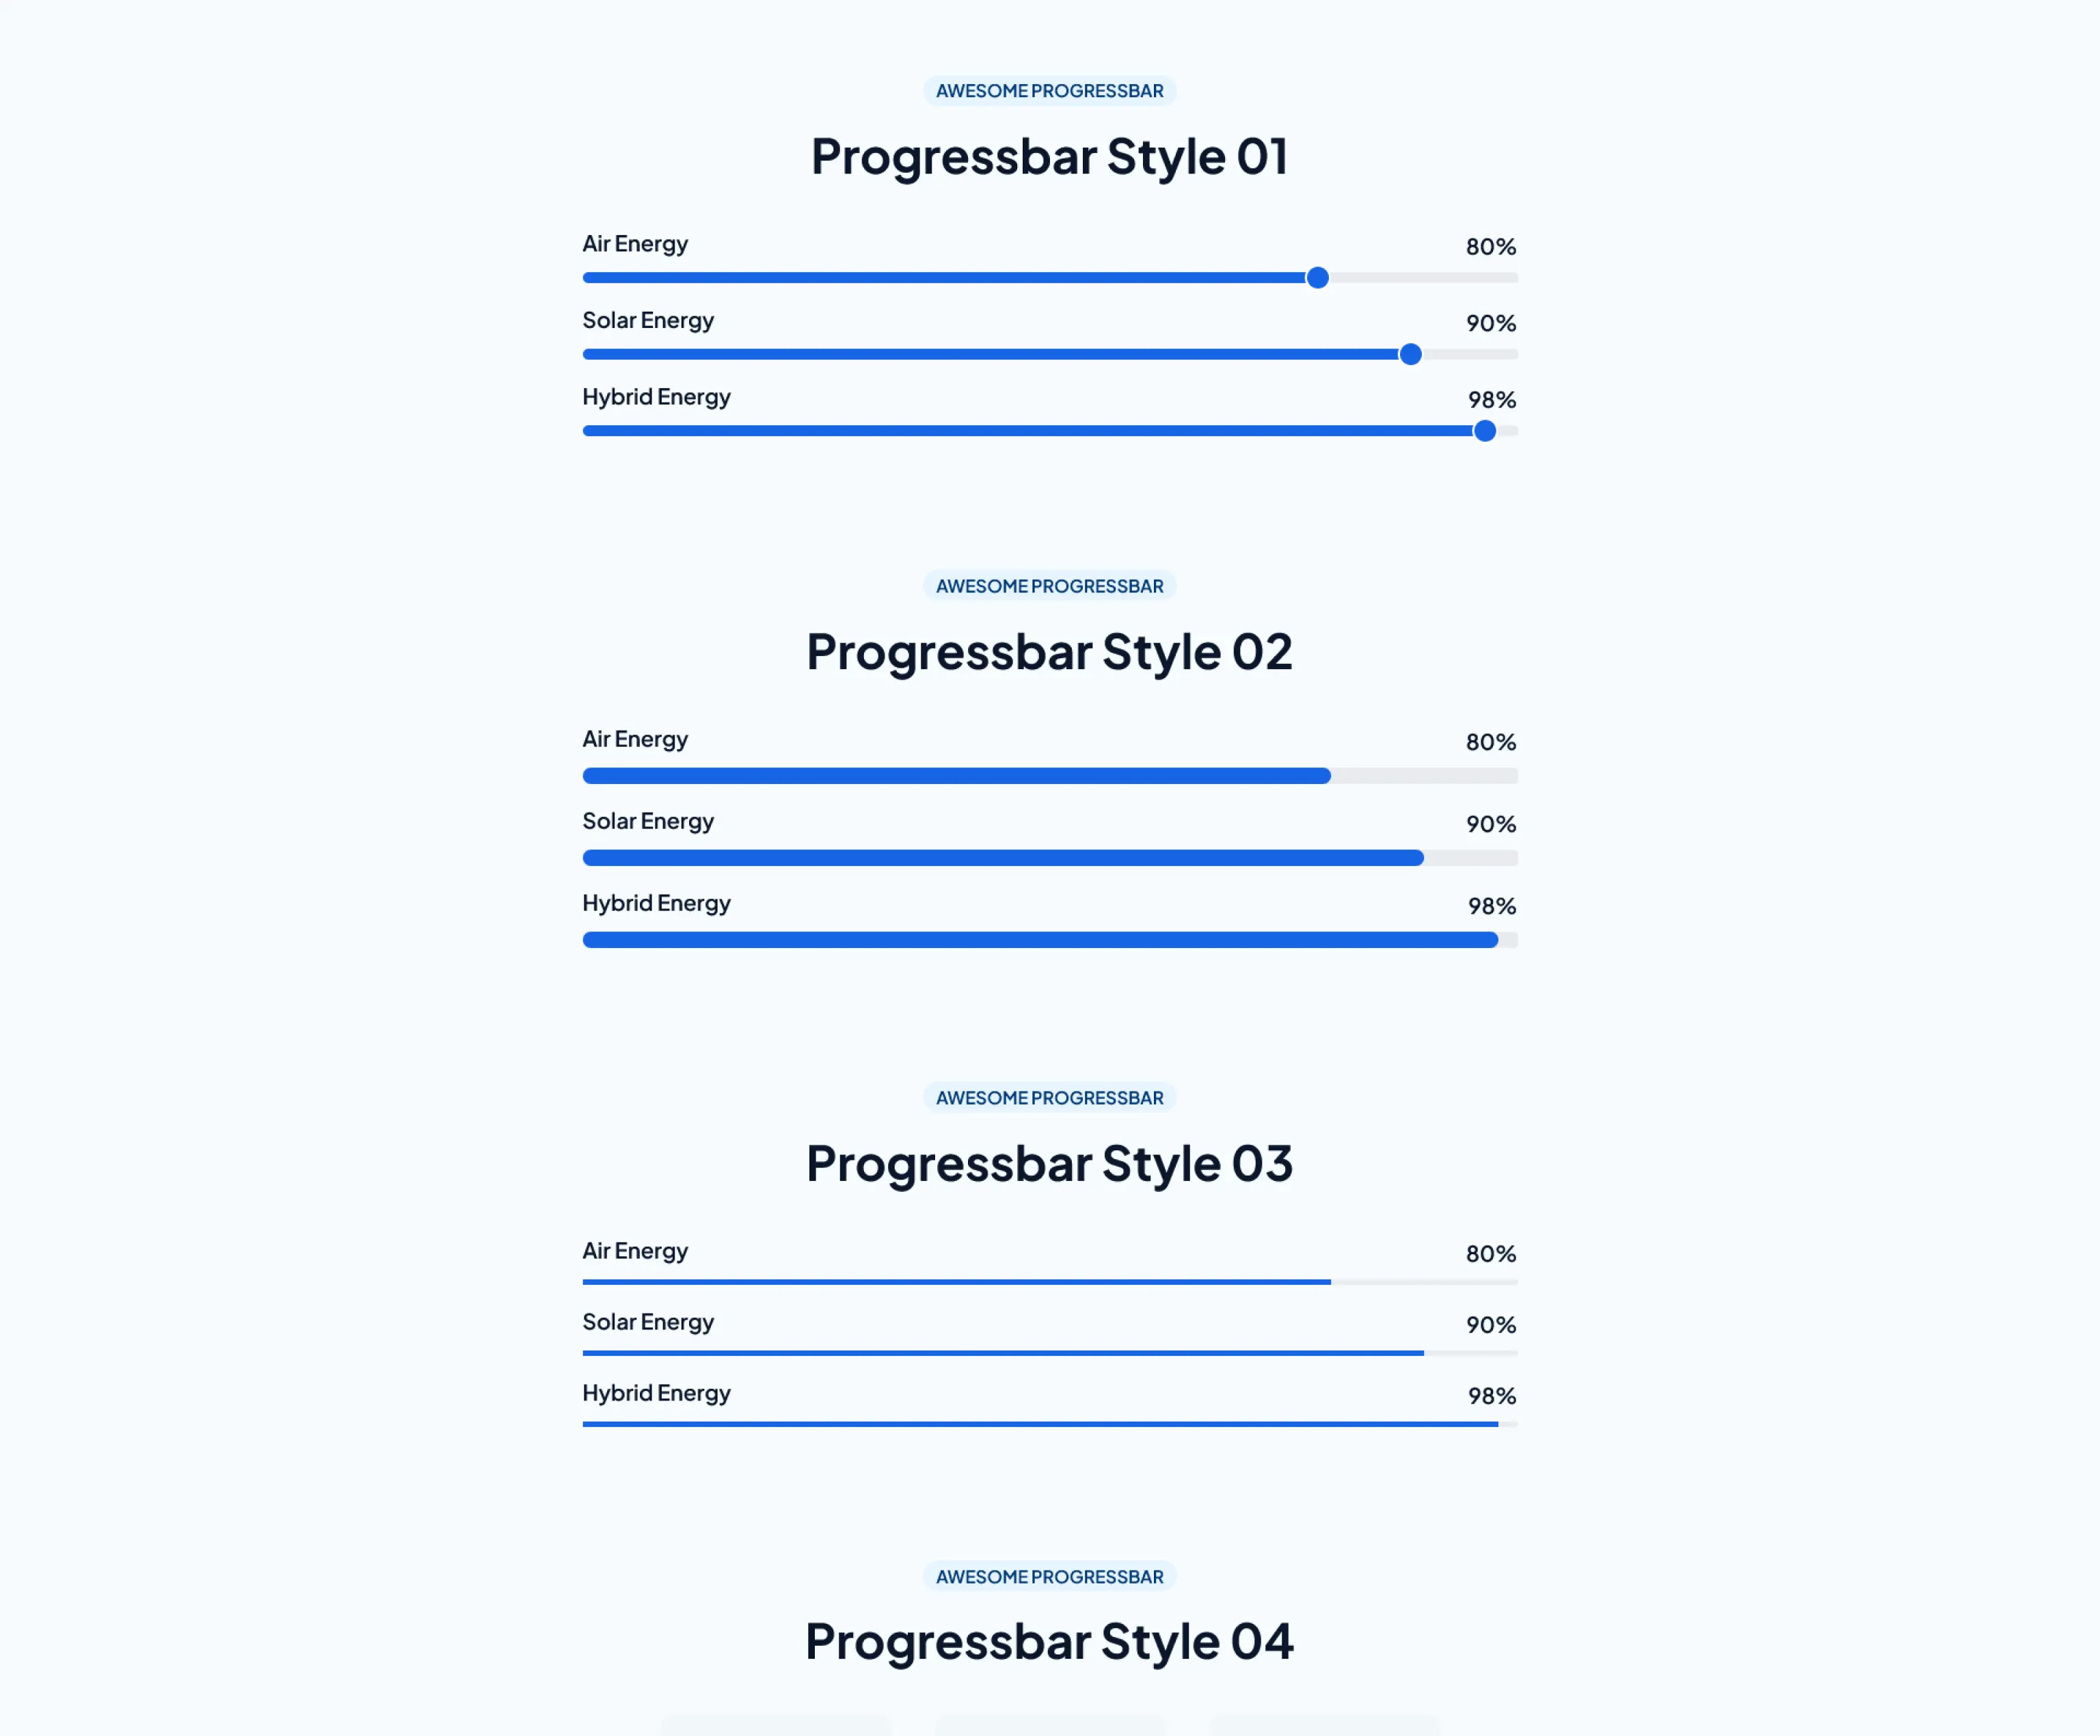
Task: Click the Progressbar Style 02 heading
Action: [x=1049, y=652]
